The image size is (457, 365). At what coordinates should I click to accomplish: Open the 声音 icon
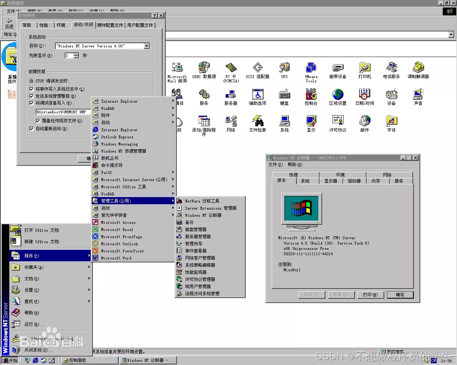pos(418,97)
